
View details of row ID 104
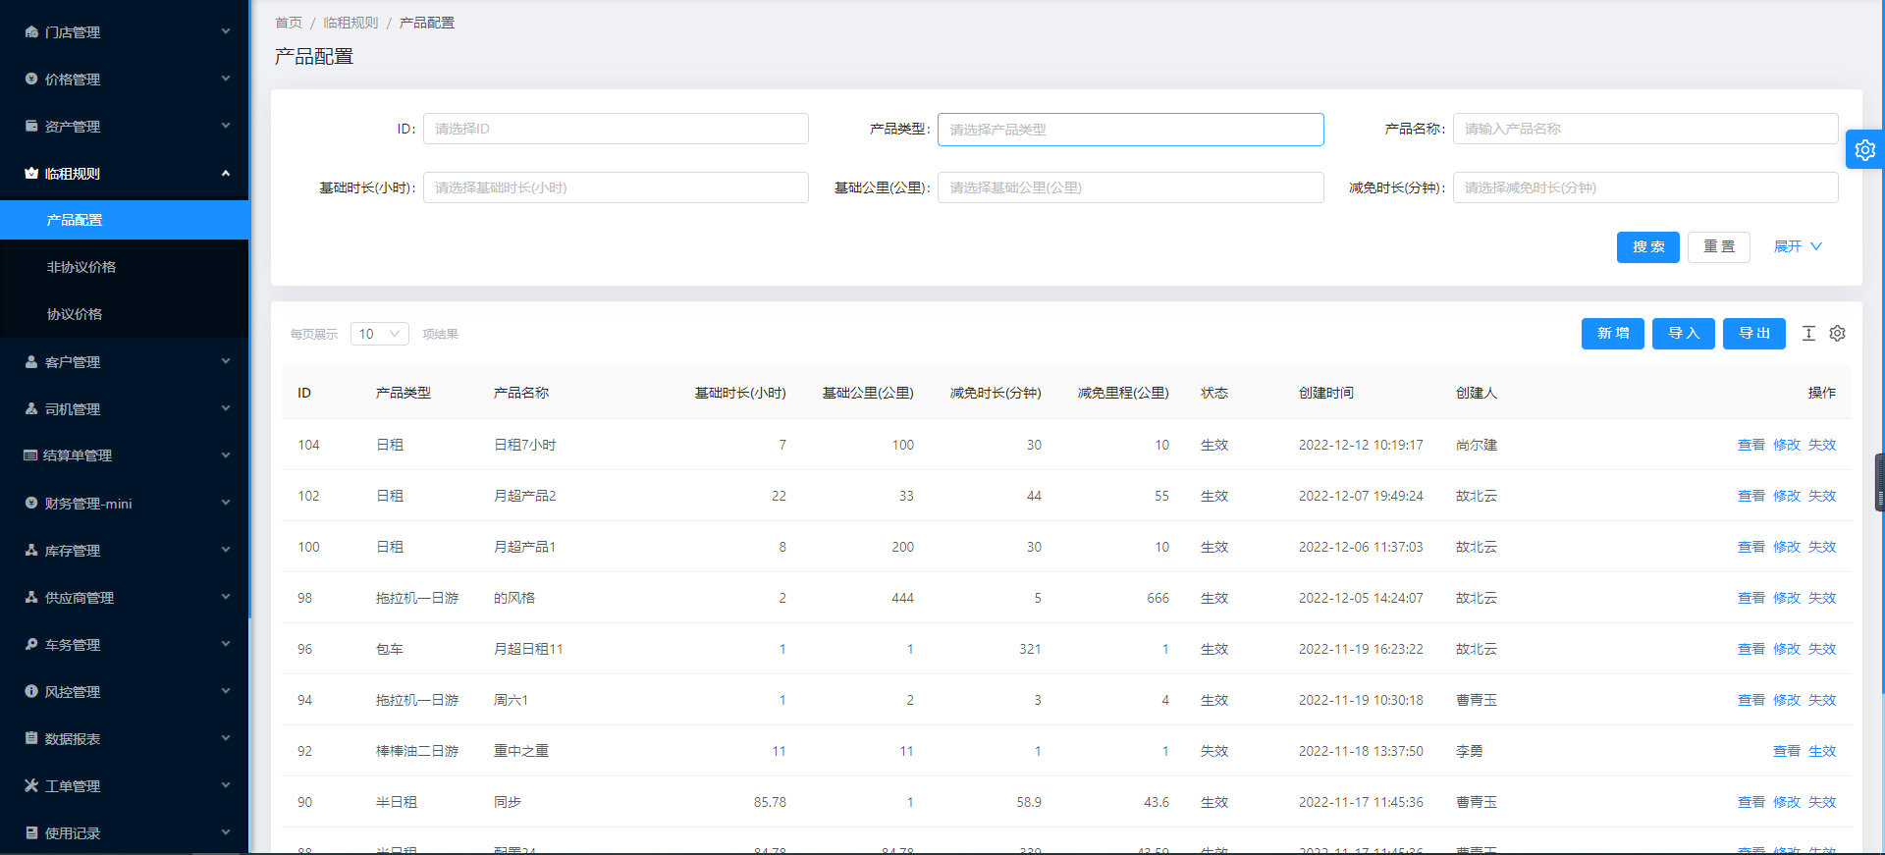point(1750,445)
